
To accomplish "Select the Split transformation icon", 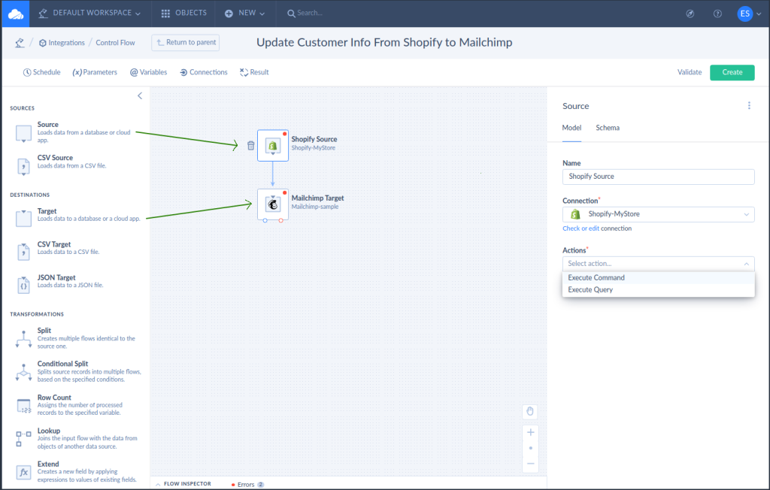I will [23, 339].
